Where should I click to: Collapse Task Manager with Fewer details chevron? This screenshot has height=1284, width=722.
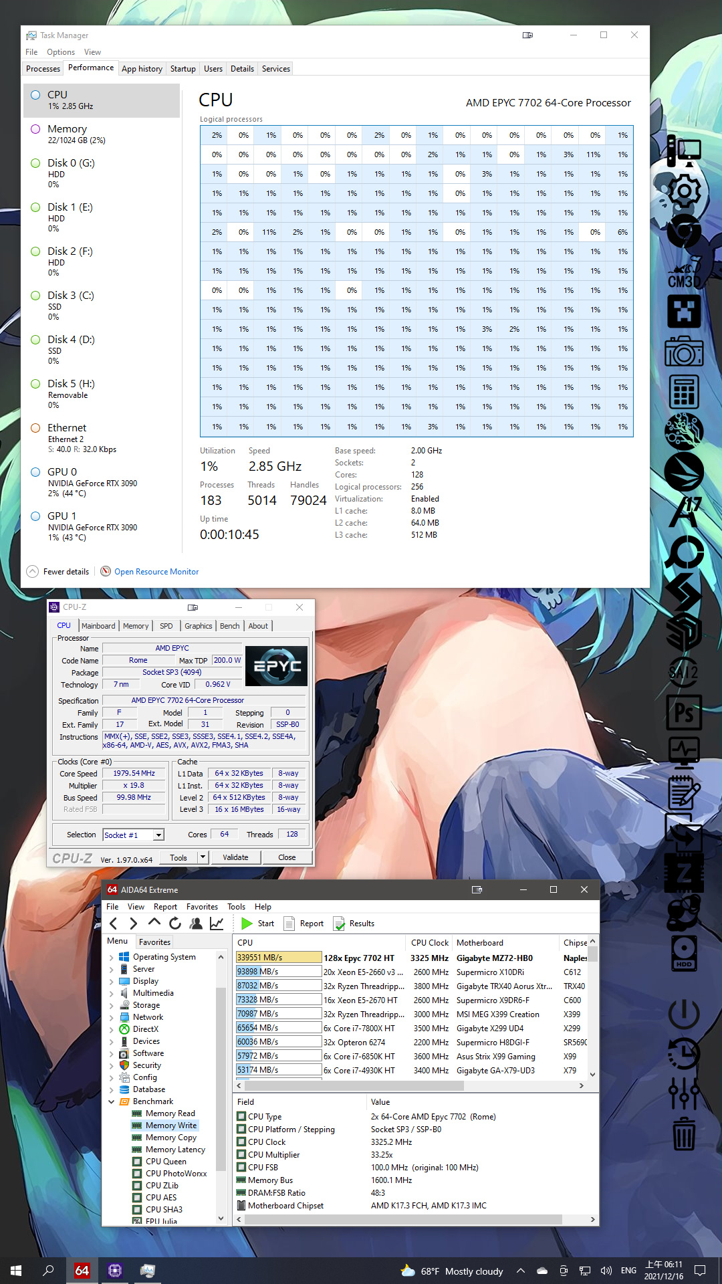click(32, 571)
